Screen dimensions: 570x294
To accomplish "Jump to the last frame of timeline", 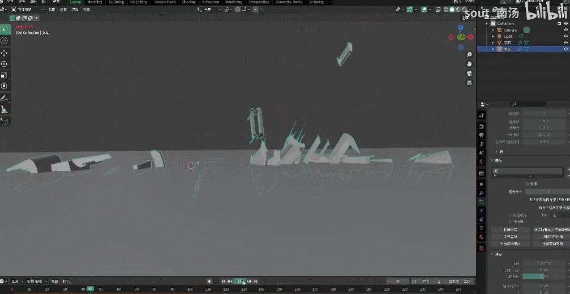I will coord(256,281).
